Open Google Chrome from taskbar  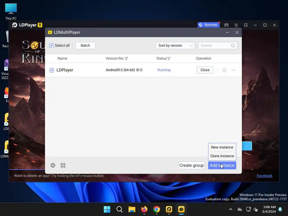[x=157, y=209]
